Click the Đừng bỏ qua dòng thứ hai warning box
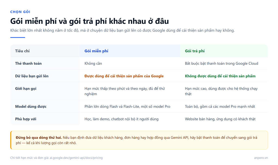Screen dimensions: 278x165 (139, 140)
